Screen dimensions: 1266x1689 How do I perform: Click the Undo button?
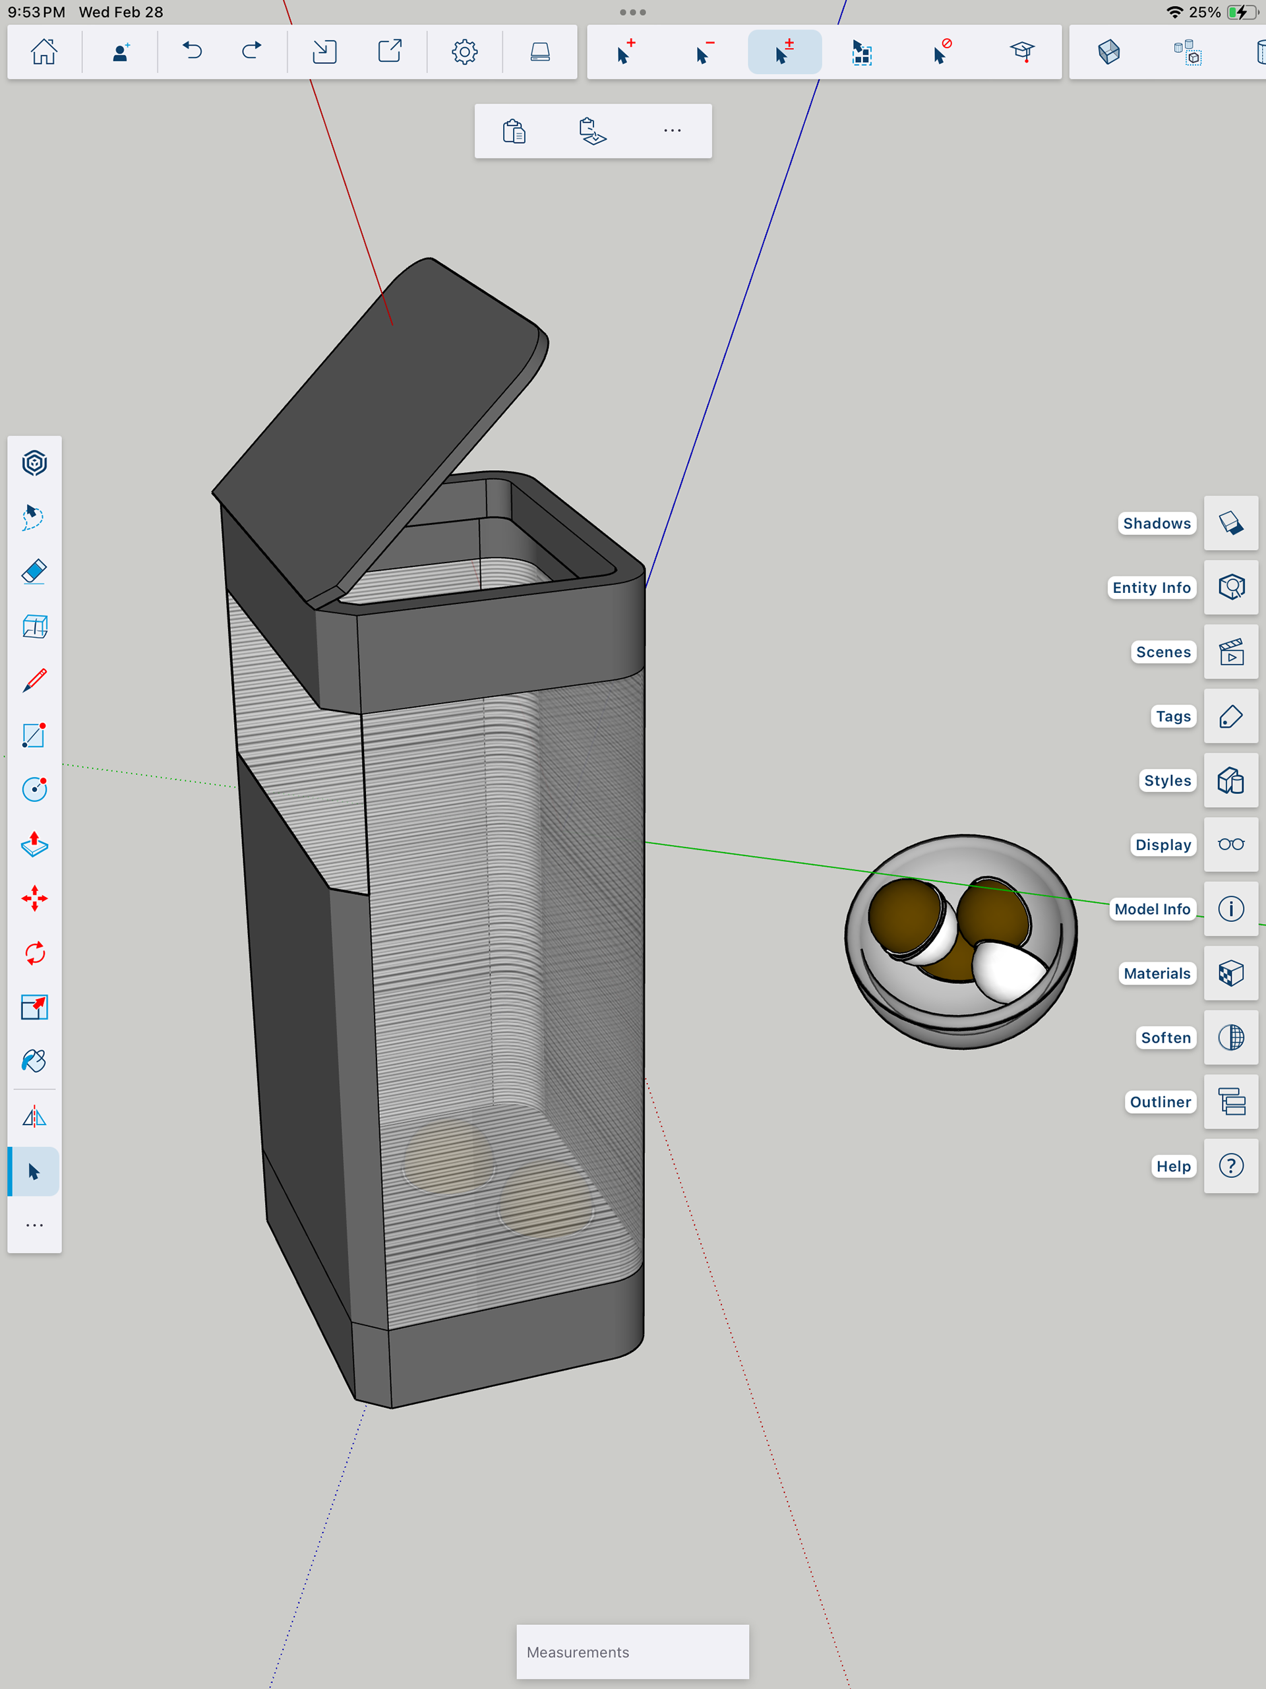[193, 52]
